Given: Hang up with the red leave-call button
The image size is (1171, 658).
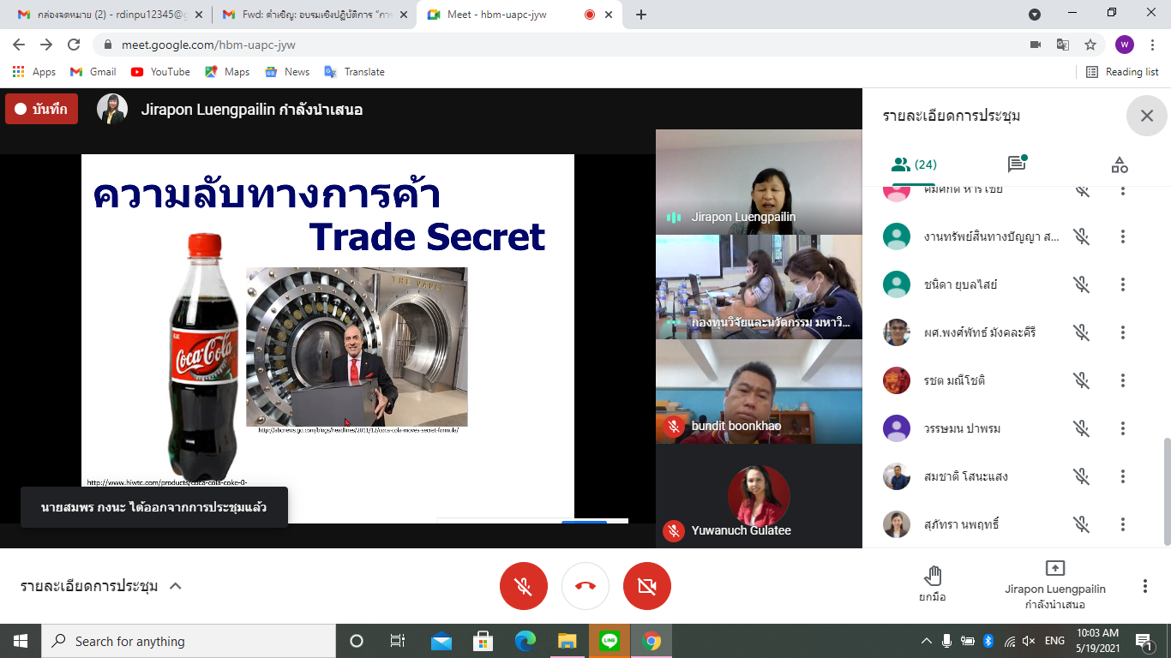Looking at the screenshot, I should coord(585,586).
